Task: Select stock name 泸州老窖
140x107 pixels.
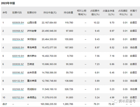Action: pyautogui.click(x=32, y=31)
